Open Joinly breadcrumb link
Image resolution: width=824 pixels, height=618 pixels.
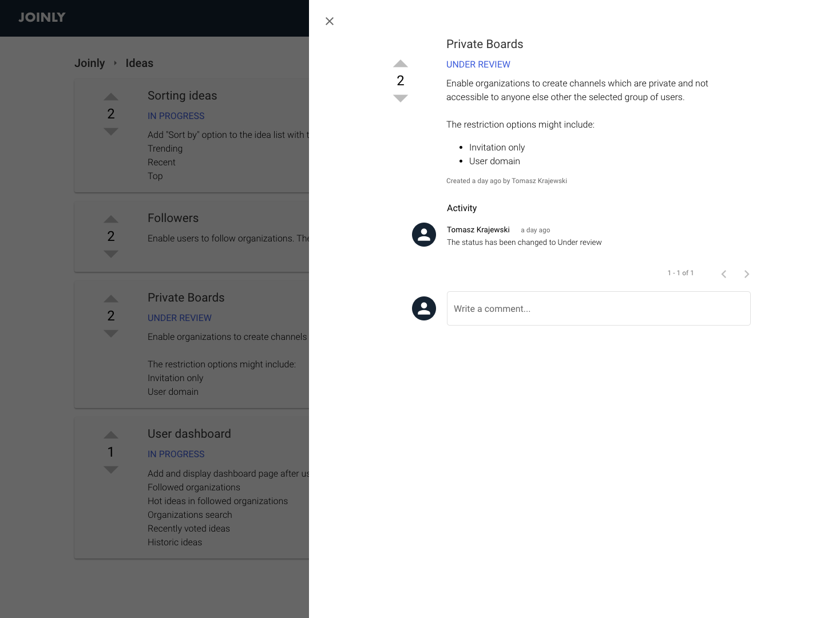coord(90,63)
